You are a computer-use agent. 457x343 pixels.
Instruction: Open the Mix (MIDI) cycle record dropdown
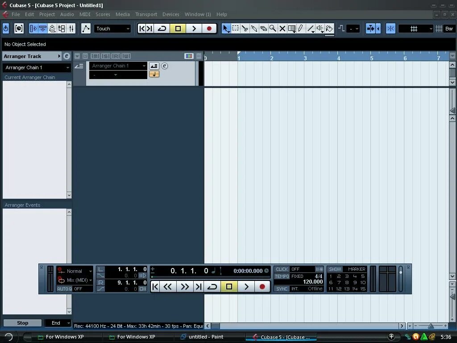(x=75, y=280)
